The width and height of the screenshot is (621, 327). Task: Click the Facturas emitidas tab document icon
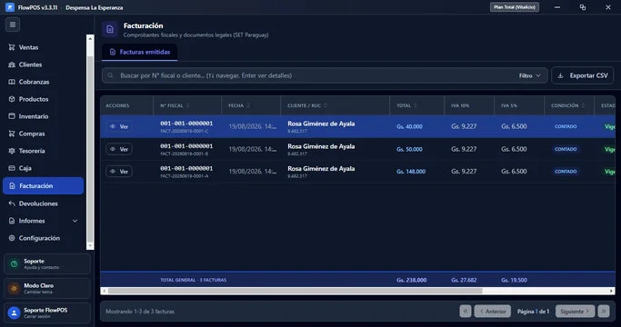pyautogui.click(x=113, y=52)
